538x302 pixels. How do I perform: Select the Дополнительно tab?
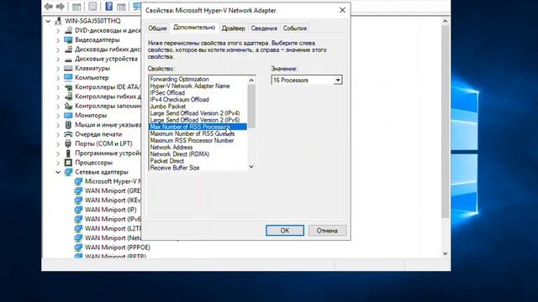pyautogui.click(x=194, y=28)
